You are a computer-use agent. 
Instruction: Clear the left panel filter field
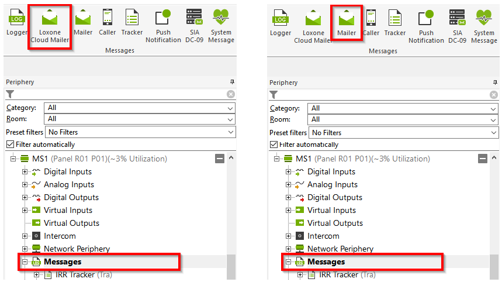(230, 94)
